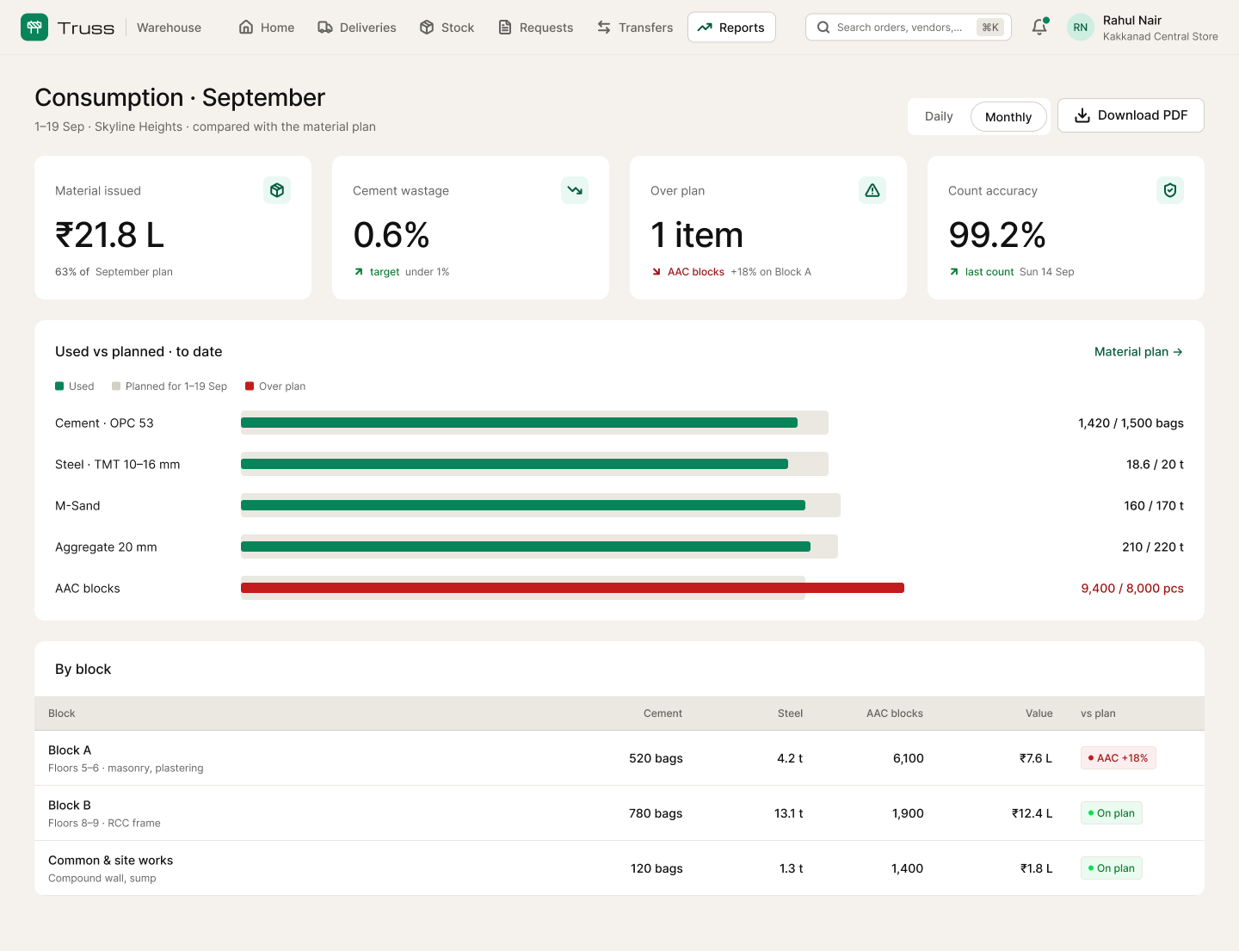Click the On plan badge for Block B
Viewport: 1239px width, 951px height.
(x=1111, y=813)
